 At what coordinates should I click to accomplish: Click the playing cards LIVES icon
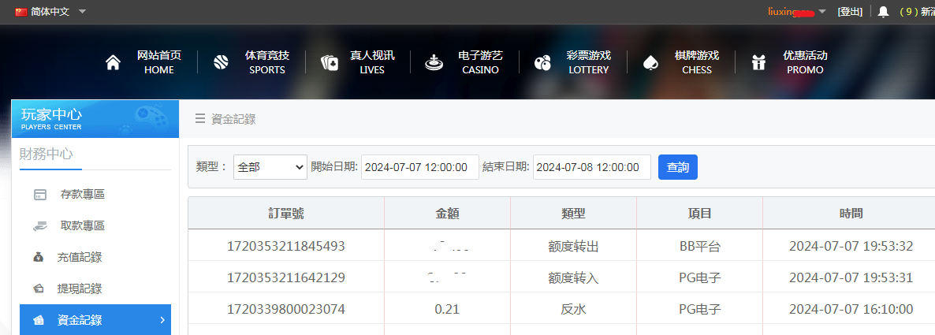tap(330, 63)
